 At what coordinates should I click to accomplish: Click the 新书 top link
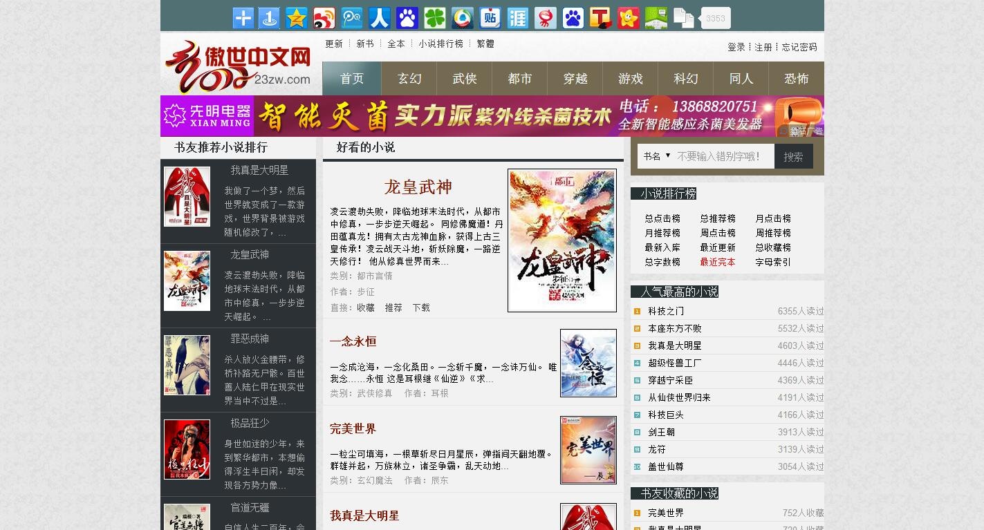tap(365, 44)
